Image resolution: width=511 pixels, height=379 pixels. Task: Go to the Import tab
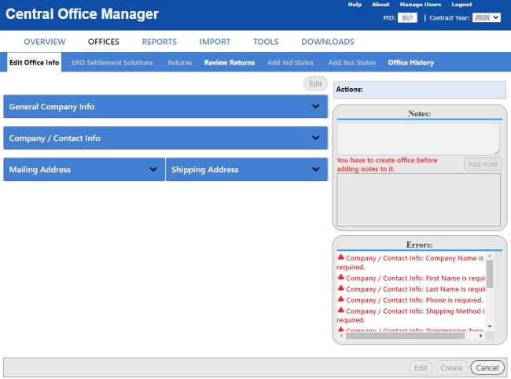coord(215,42)
